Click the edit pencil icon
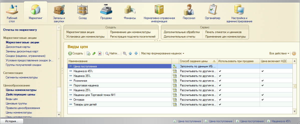 tap(94, 53)
